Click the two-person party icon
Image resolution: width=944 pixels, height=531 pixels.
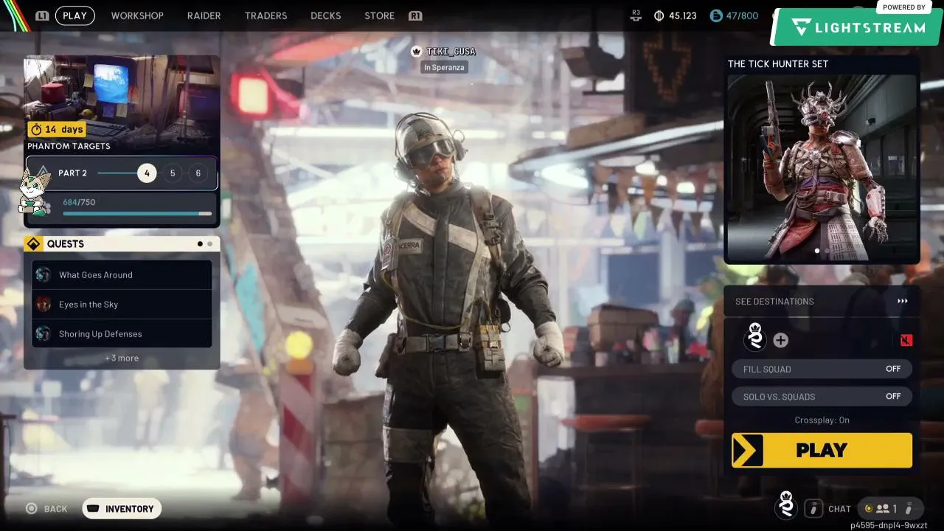coord(882,508)
